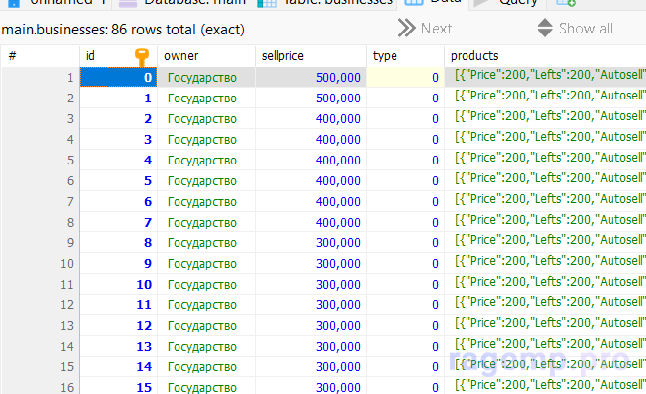Select the 500,000 sellprice cell in row 1
Image resolution: width=646 pixels, height=394 pixels.
(x=311, y=77)
